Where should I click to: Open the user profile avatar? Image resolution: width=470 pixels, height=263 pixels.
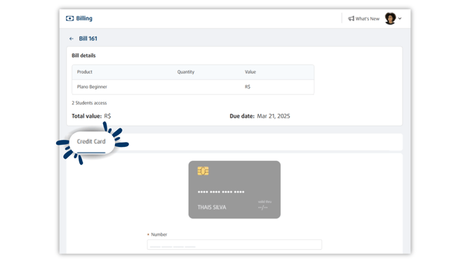pyautogui.click(x=390, y=18)
